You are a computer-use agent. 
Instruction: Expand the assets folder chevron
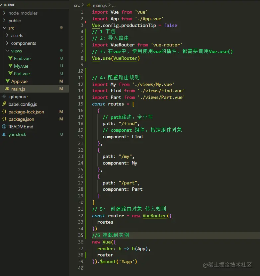pos(7,35)
